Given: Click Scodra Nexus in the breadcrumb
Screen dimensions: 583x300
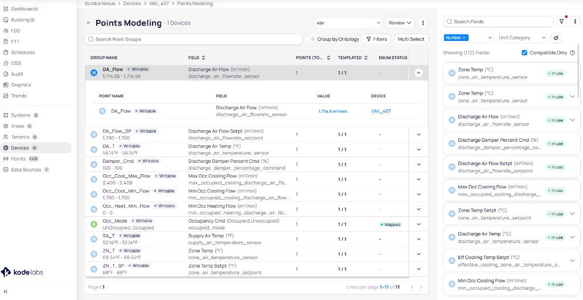Looking at the screenshot, I should pyautogui.click(x=100, y=3).
